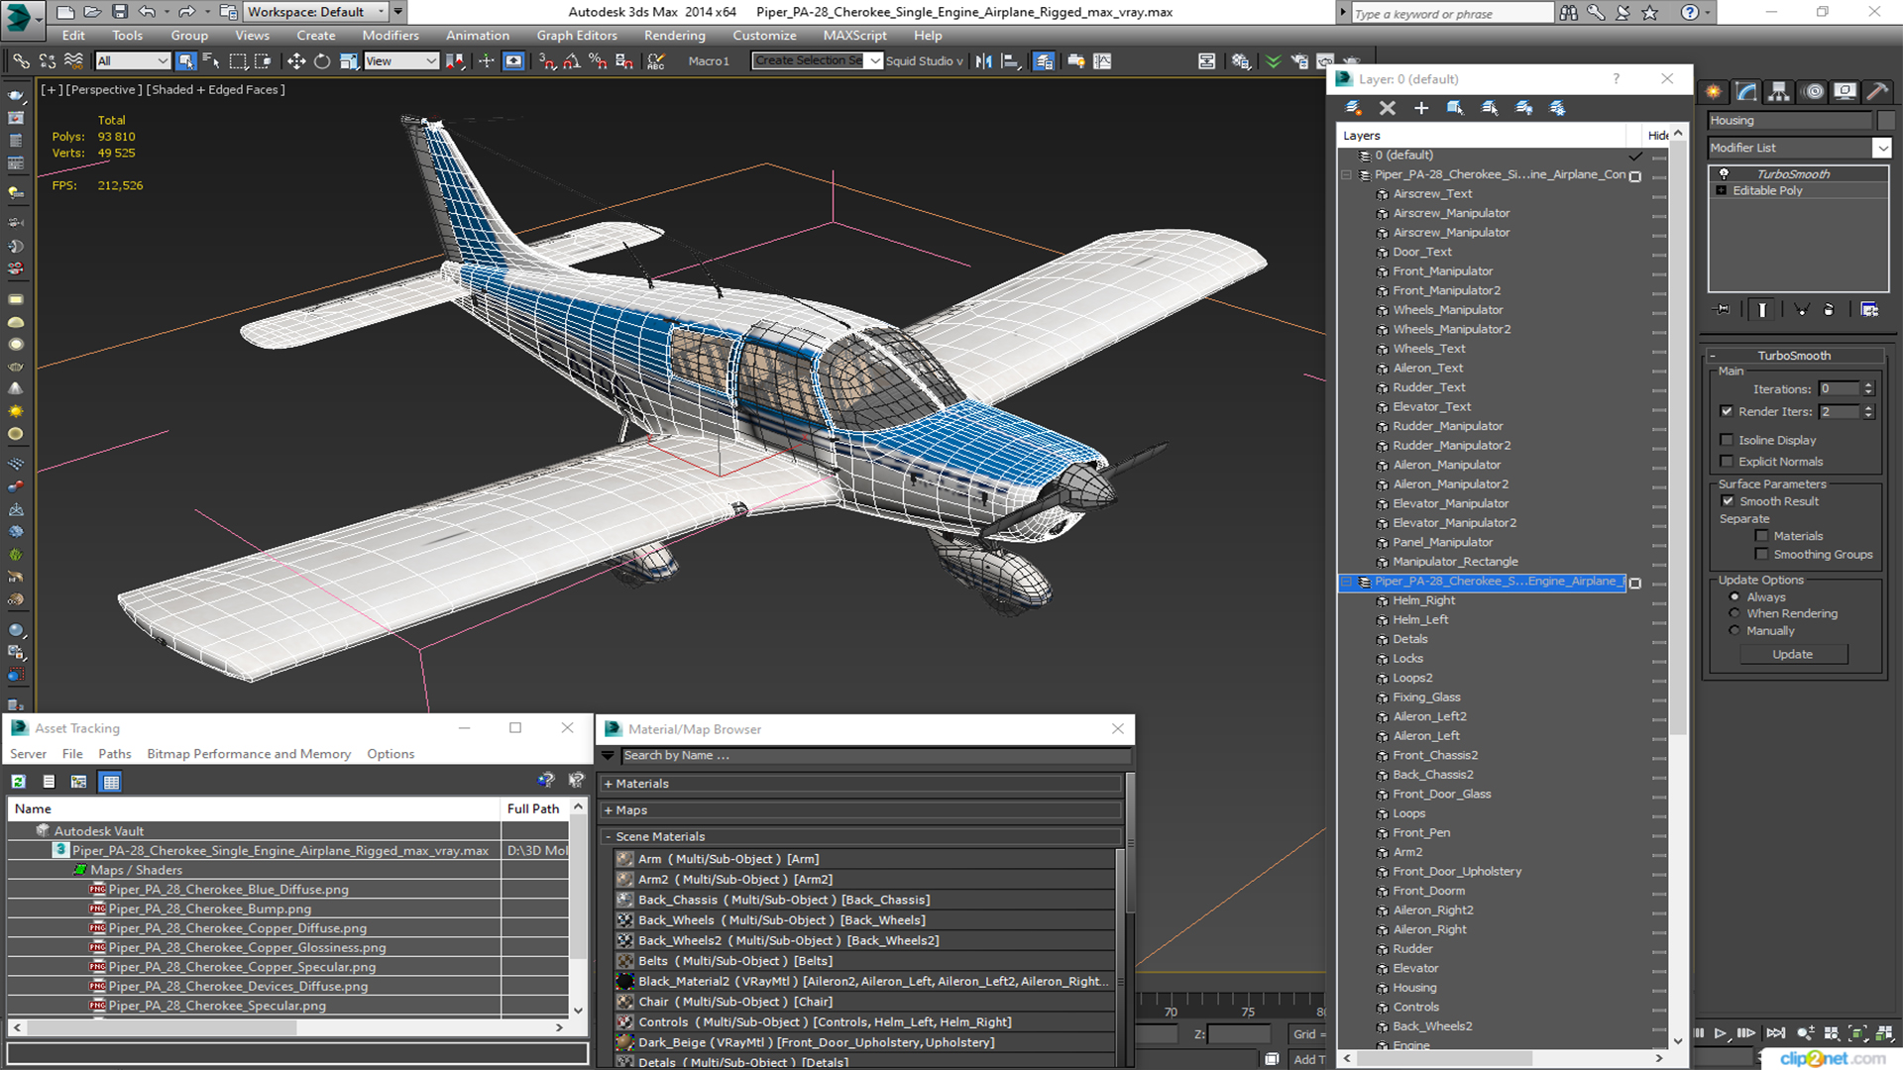The height and width of the screenshot is (1070, 1903).
Task: Open the Graph Editors menu
Action: click(577, 36)
